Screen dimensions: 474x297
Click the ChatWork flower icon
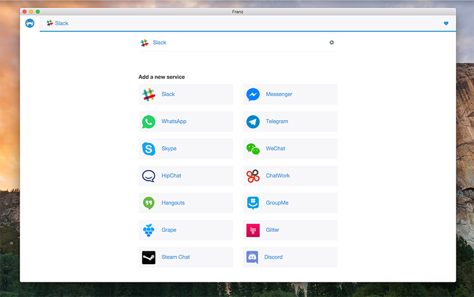(x=253, y=176)
